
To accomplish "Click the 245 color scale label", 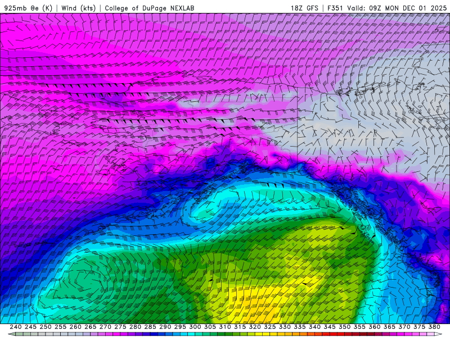I will click(x=30, y=327).
